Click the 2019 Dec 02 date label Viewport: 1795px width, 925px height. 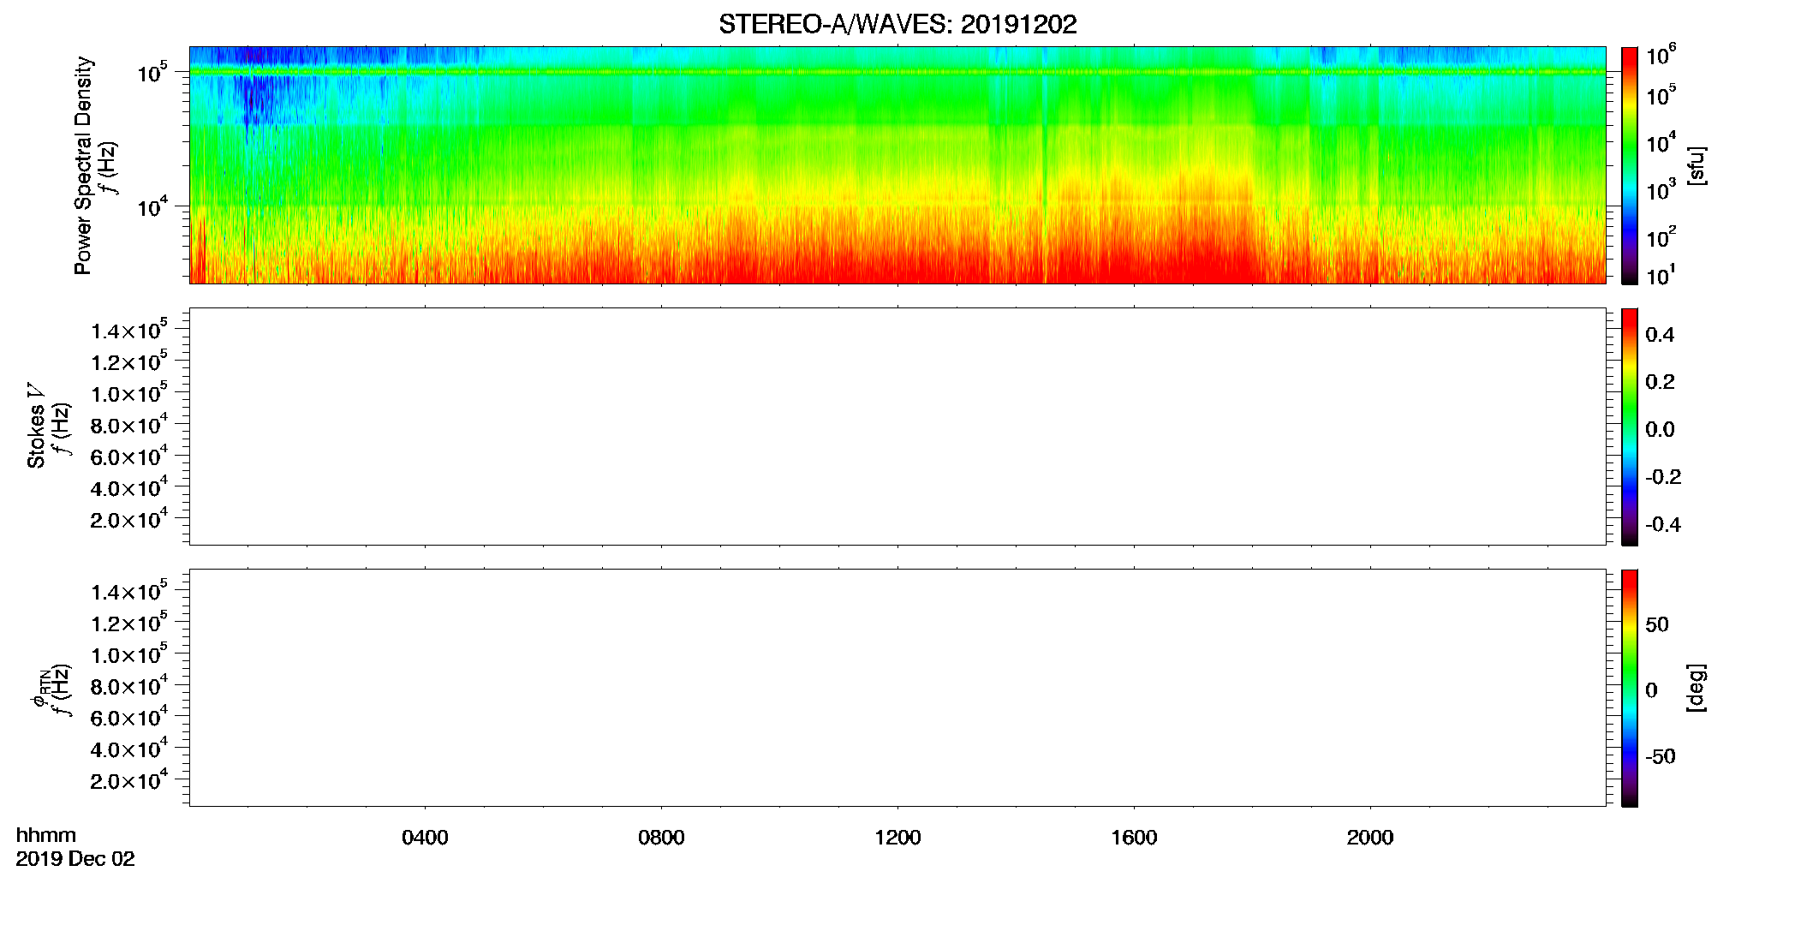pyautogui.click(x=75, y=859)
